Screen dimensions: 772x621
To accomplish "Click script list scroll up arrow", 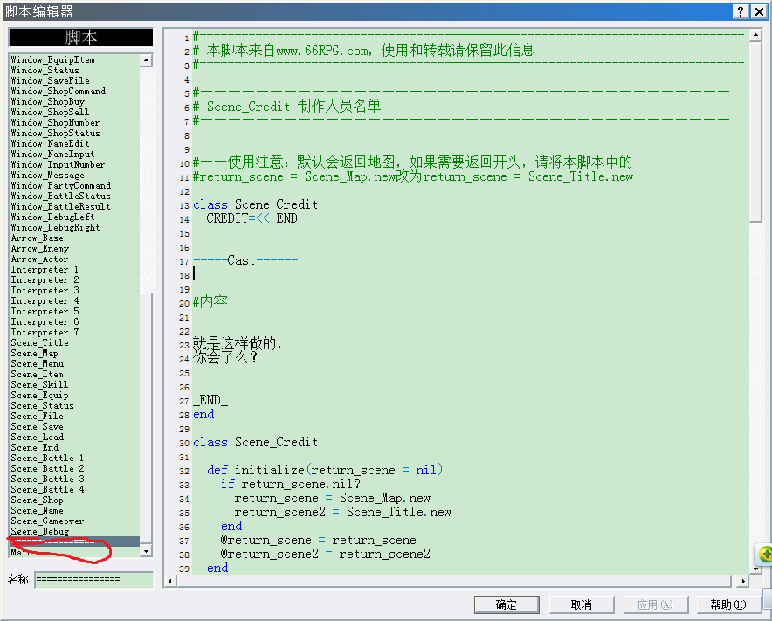I will click(x=146, y=60).
